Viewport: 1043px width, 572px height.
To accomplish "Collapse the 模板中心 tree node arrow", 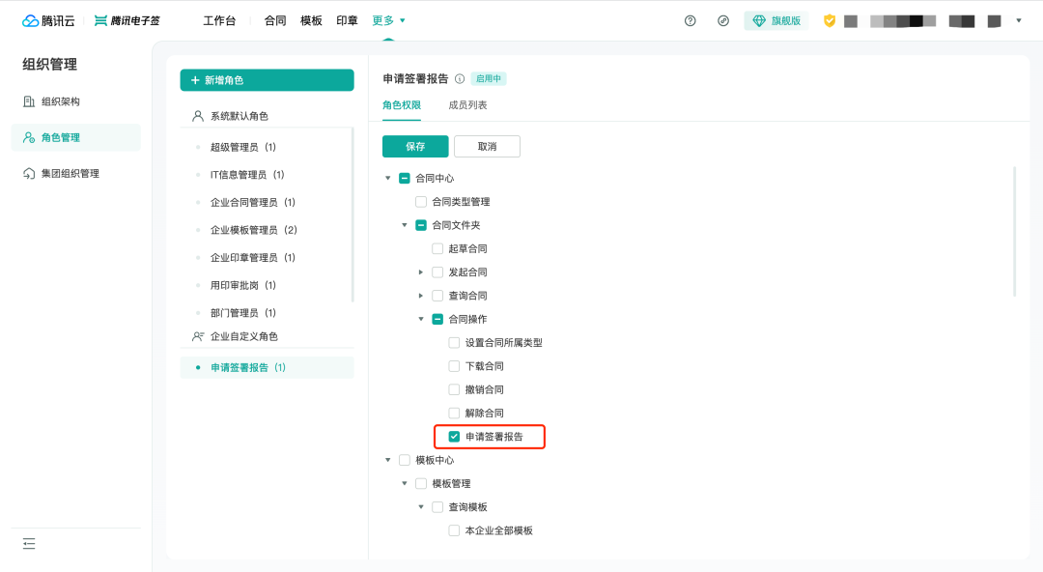I will [388, 460].
